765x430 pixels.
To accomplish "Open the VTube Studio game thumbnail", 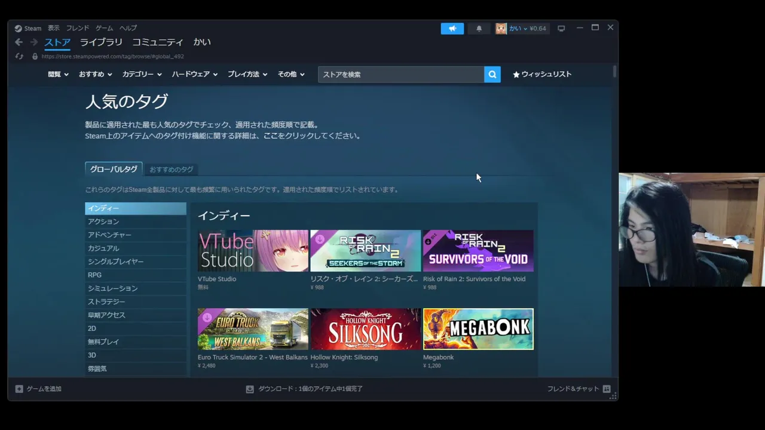I will [253, 251].
